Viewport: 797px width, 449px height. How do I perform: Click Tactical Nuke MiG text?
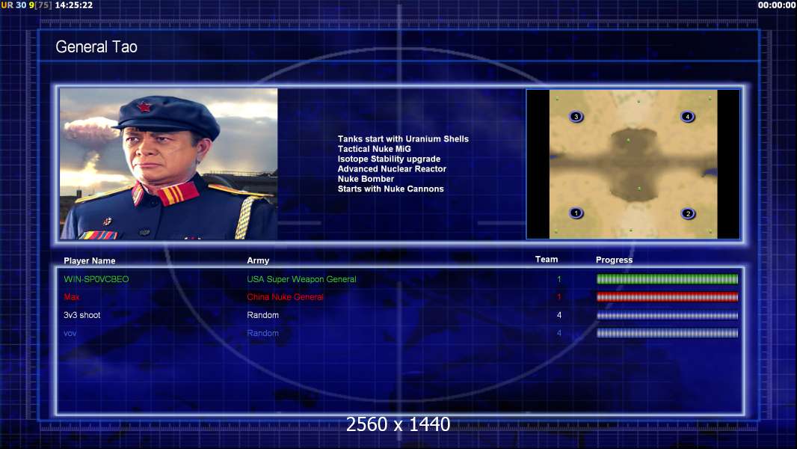(374, 149)
